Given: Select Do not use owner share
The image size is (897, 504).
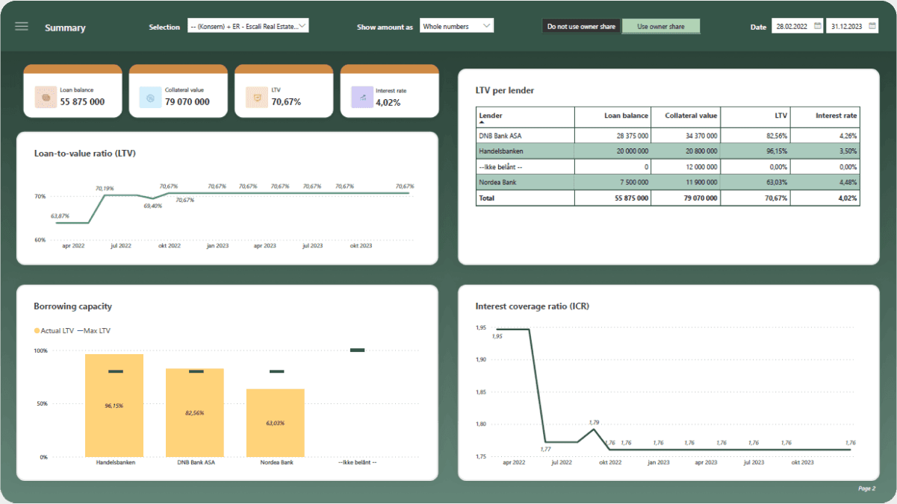Looking at the screenshot, I should pos(581,26).
